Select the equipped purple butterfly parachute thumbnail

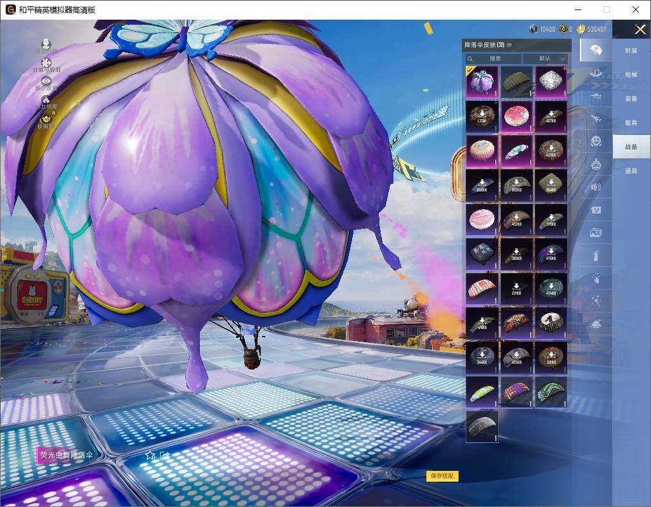[482, 82]
